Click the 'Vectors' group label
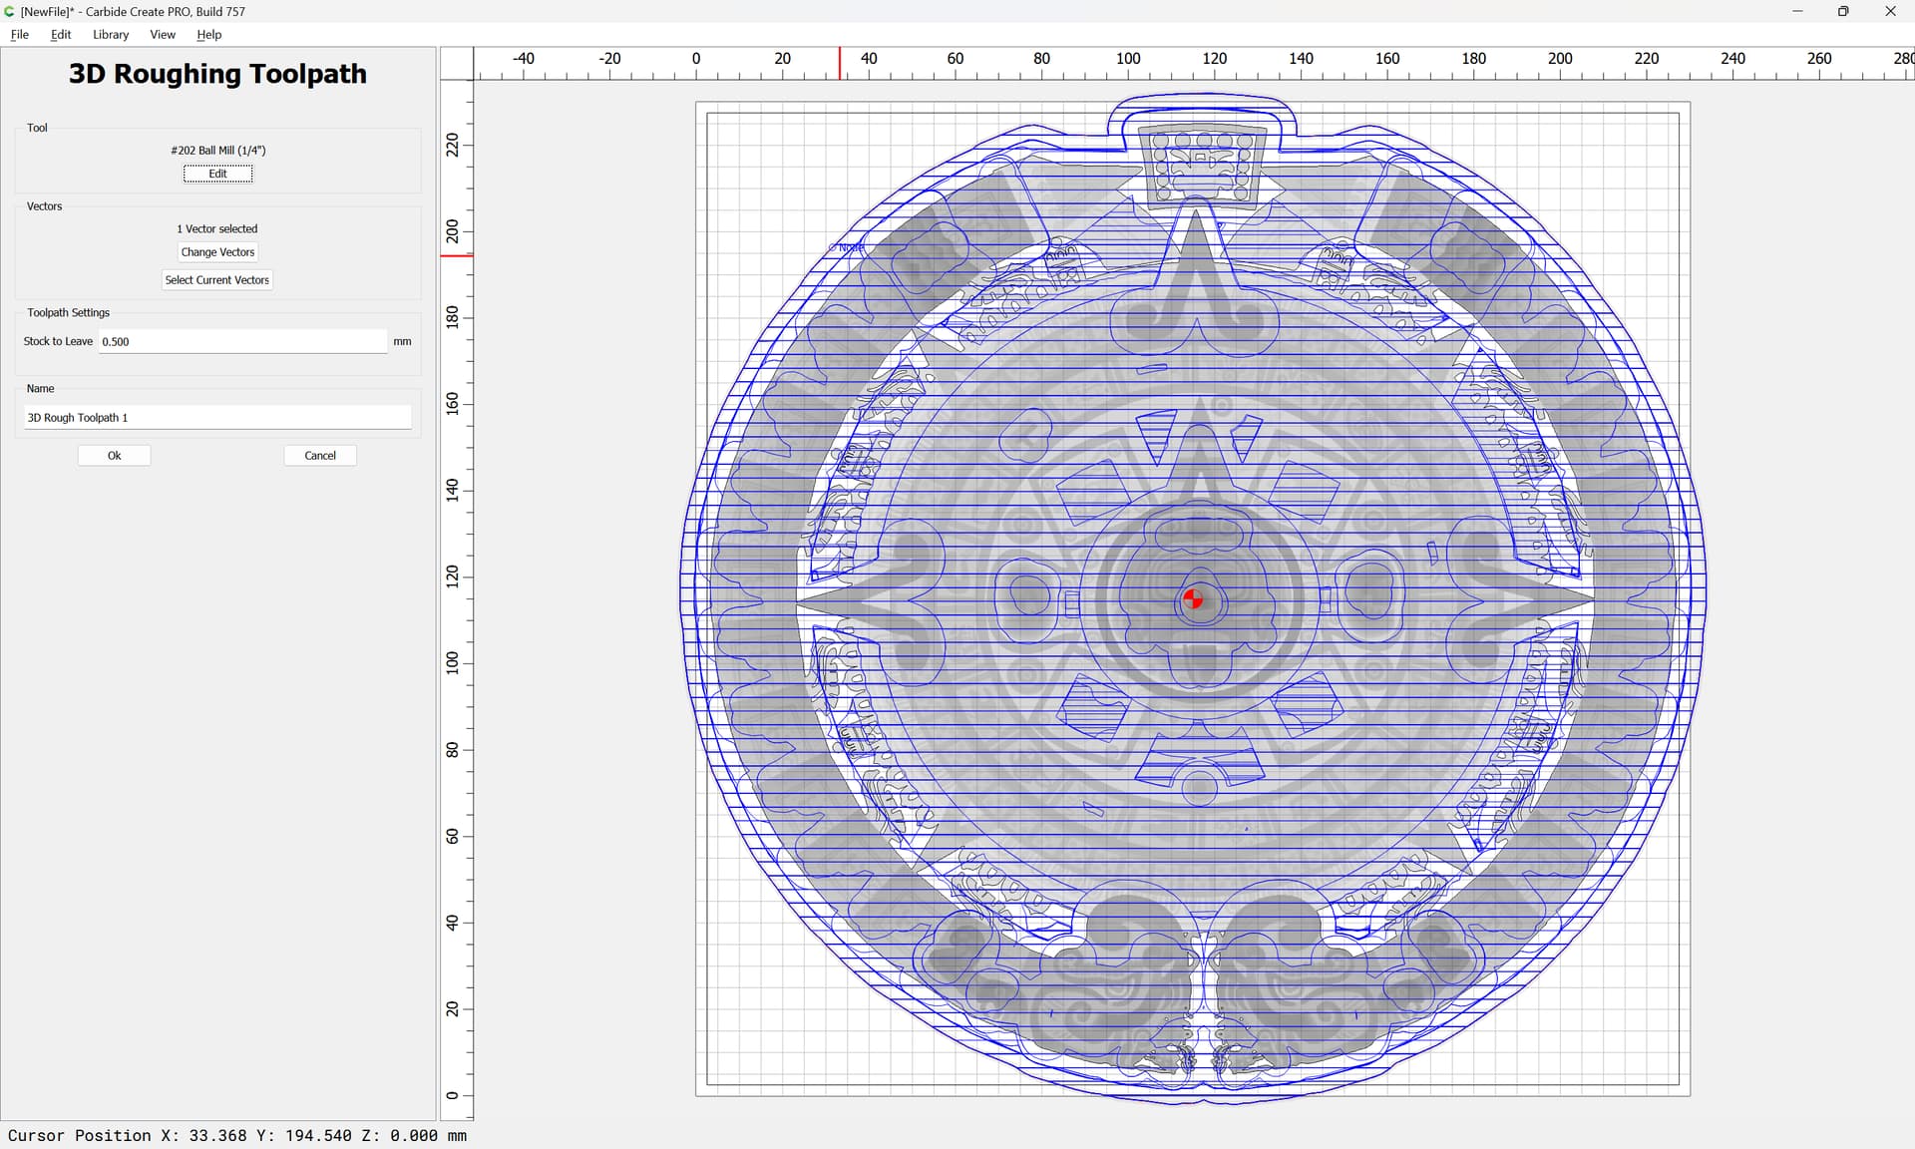This screenshot has height=1149, width=1915. (x=44, y=206)
